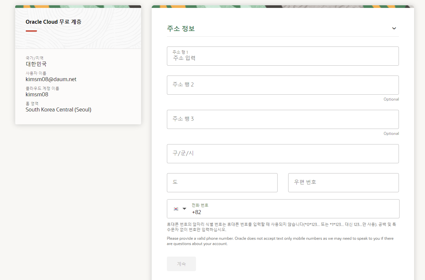The height and width of the screenshot is (280, 425).
Task: Focus the 주소 행 2 optional field
Action: pos(283,85)
